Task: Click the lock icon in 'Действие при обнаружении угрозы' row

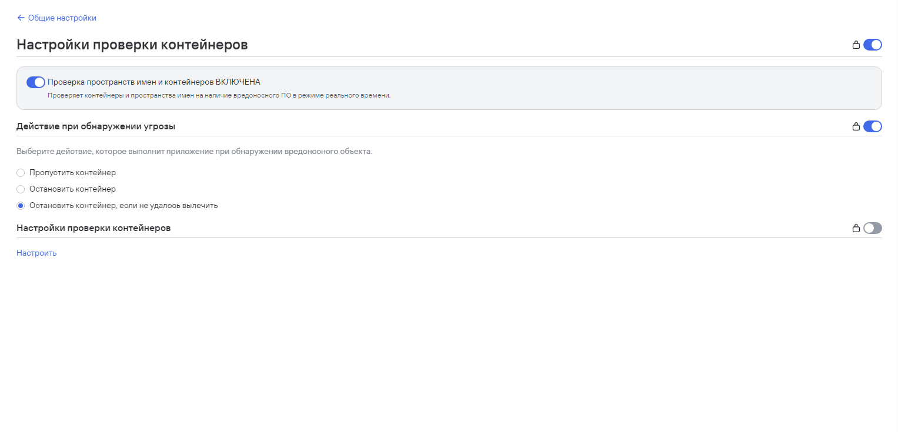Action: (856, 126)
